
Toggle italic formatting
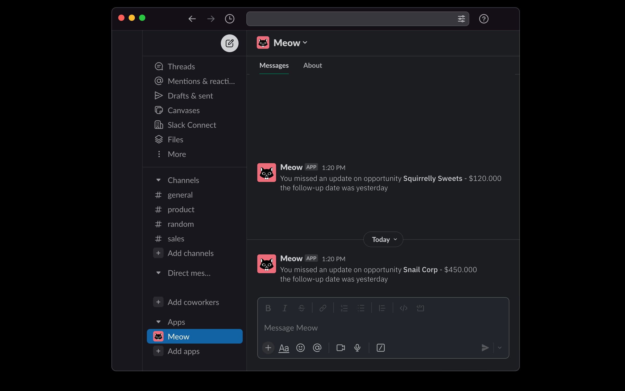(x=285, y=308)
